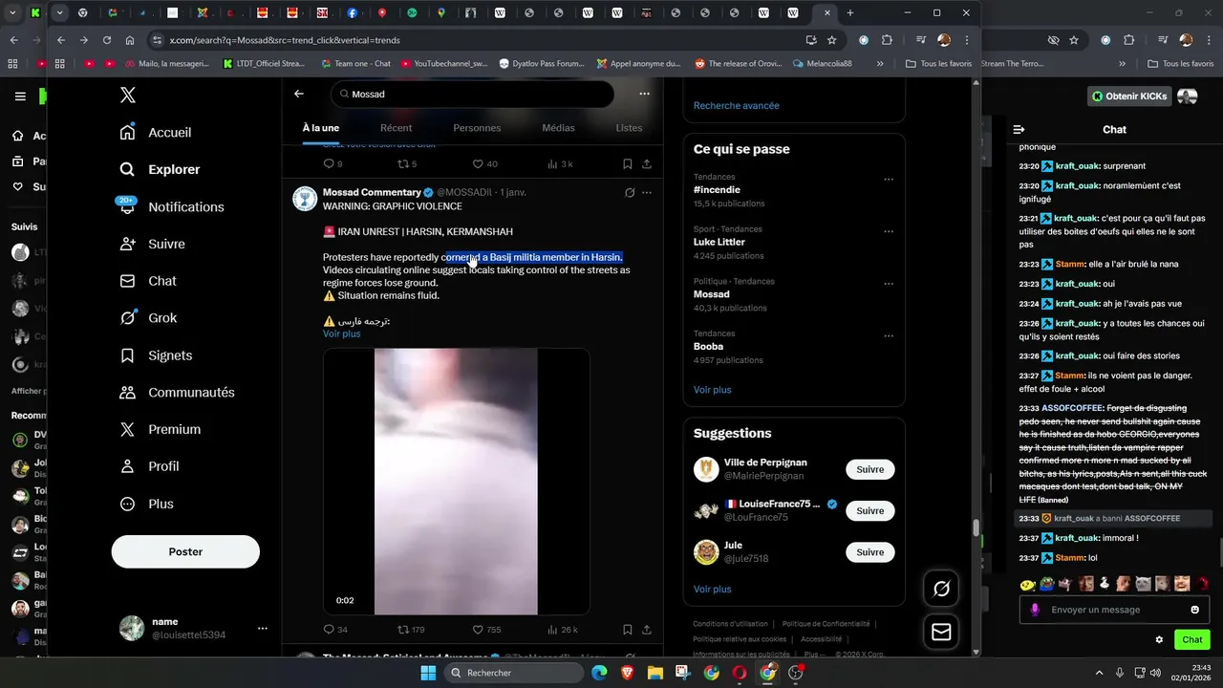The height and width of the screenshot is (688, 1223).
Task: Like the post with 40 likes
Action: point(485,164)
